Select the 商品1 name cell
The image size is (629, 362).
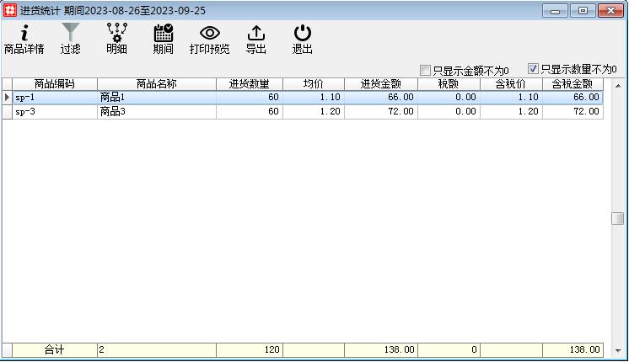156,98
